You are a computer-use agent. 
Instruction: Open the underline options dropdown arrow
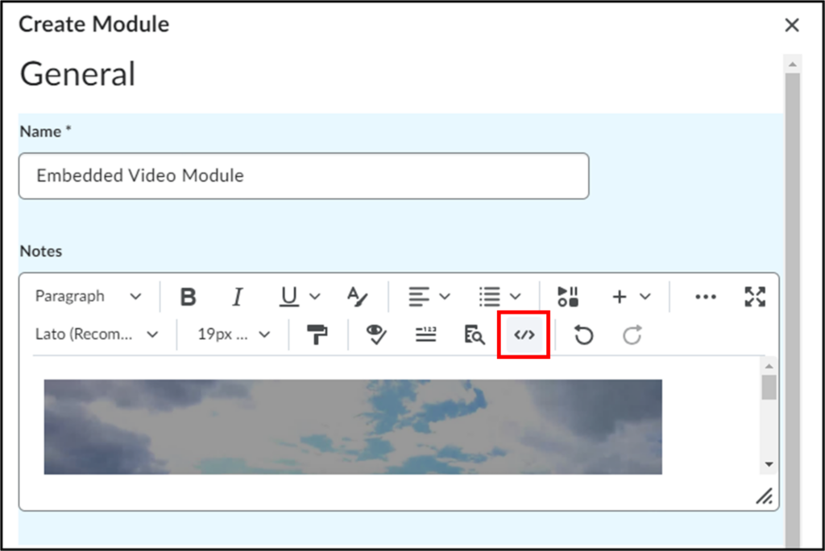315,297
